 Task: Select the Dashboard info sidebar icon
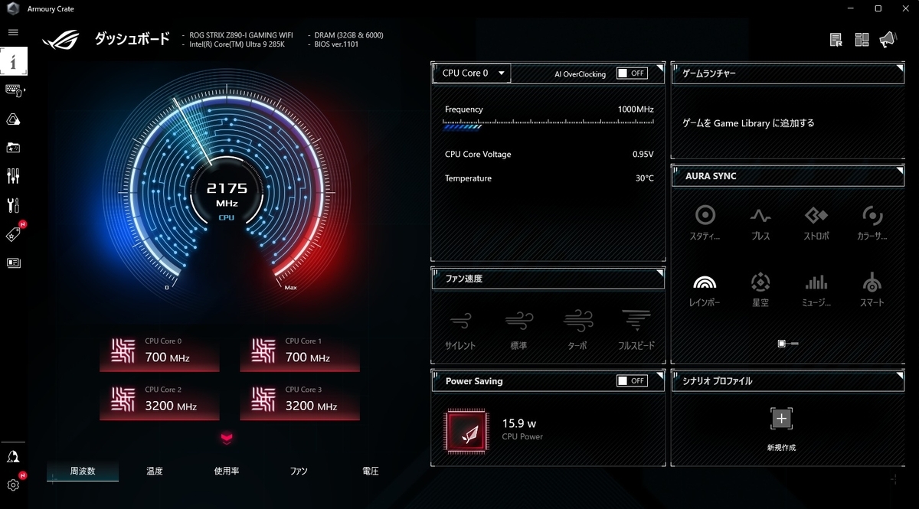13,61
